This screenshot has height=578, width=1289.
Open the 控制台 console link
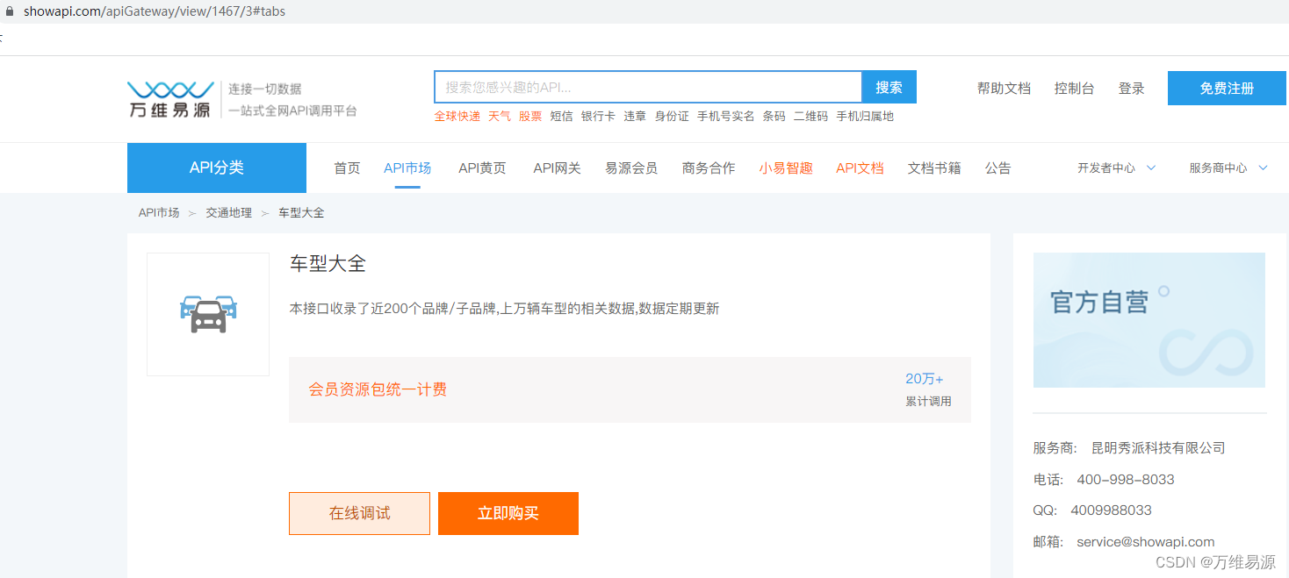[x=1074, y=89]
